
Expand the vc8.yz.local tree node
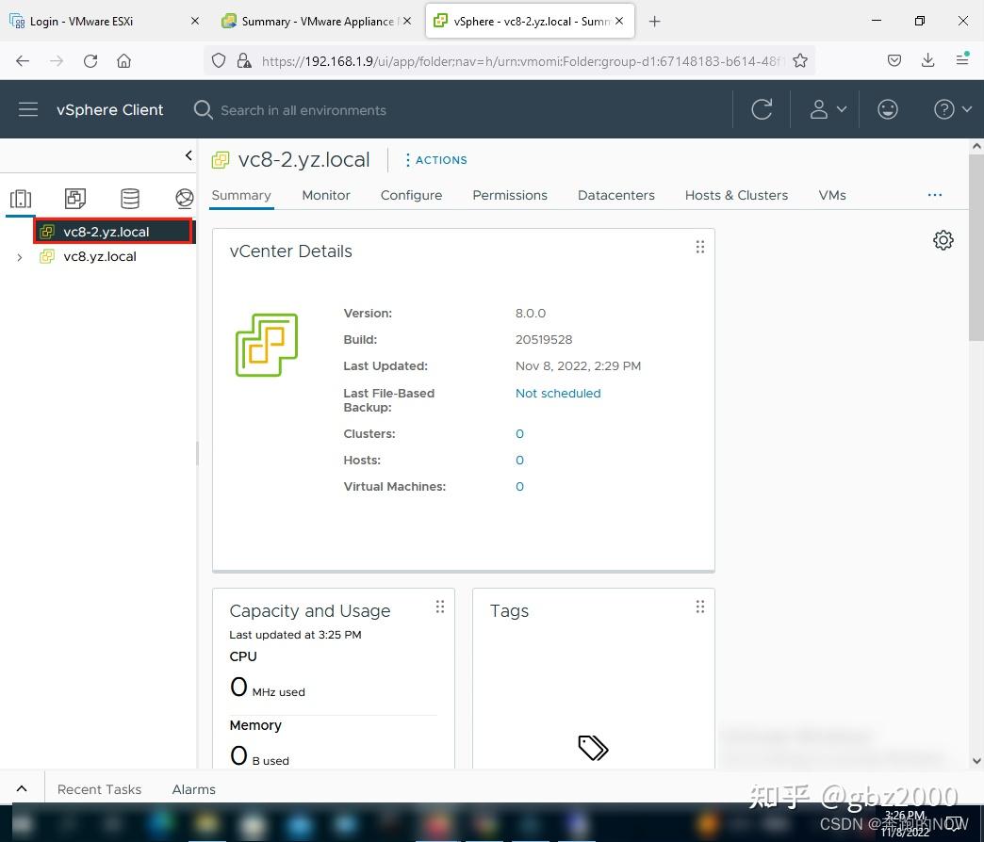[20, 257]
